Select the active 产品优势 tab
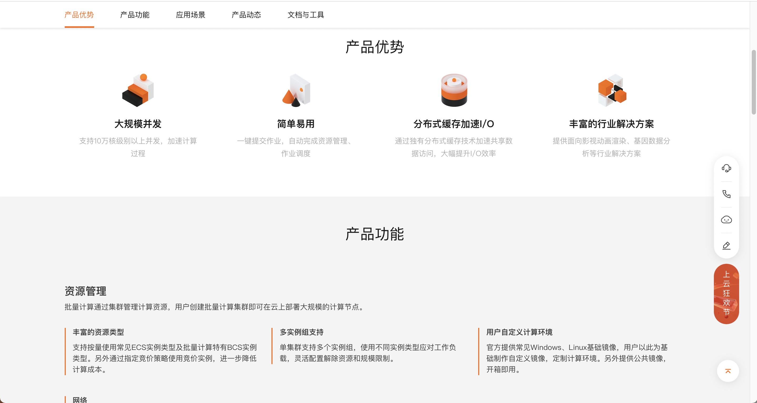Screen dimensions: 757x403 point(79,15)
